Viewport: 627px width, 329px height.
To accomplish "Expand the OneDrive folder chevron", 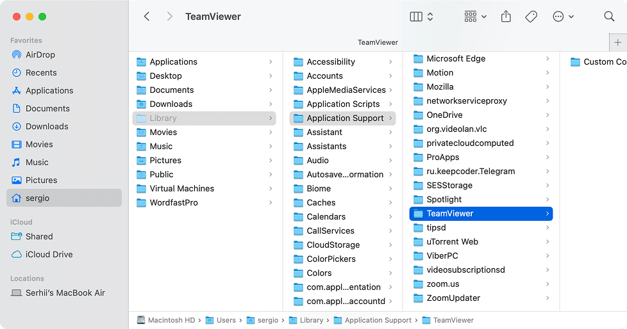I will 548,115.
